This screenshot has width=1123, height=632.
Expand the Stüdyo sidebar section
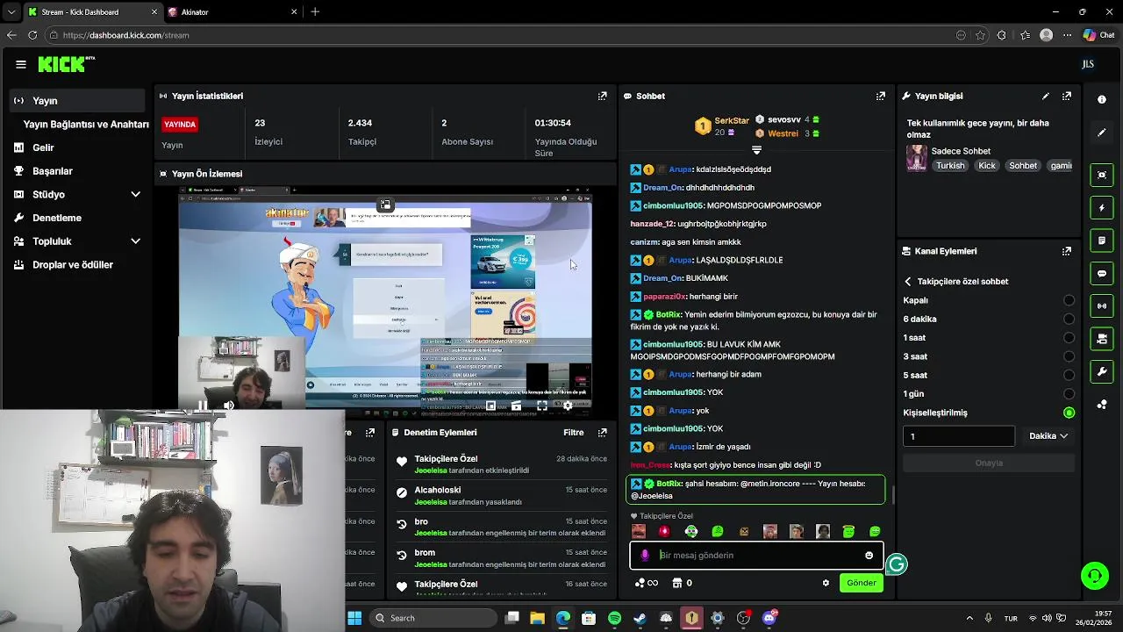coord(136,194)
